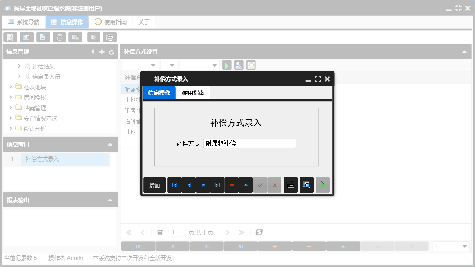
Task: Click the print preview icon in the dialog
Action: click(x=306, y=185)
